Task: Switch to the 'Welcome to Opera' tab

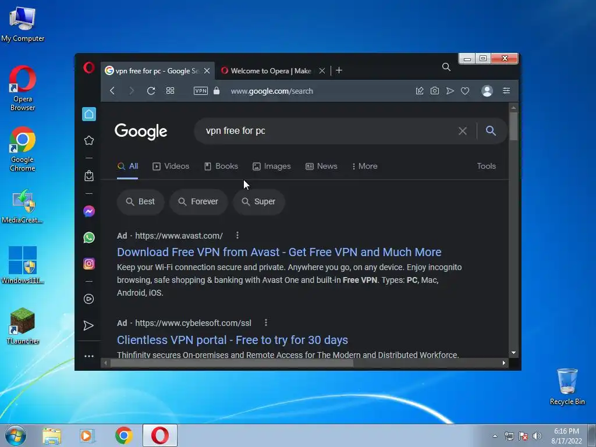Action: [271, 70]
